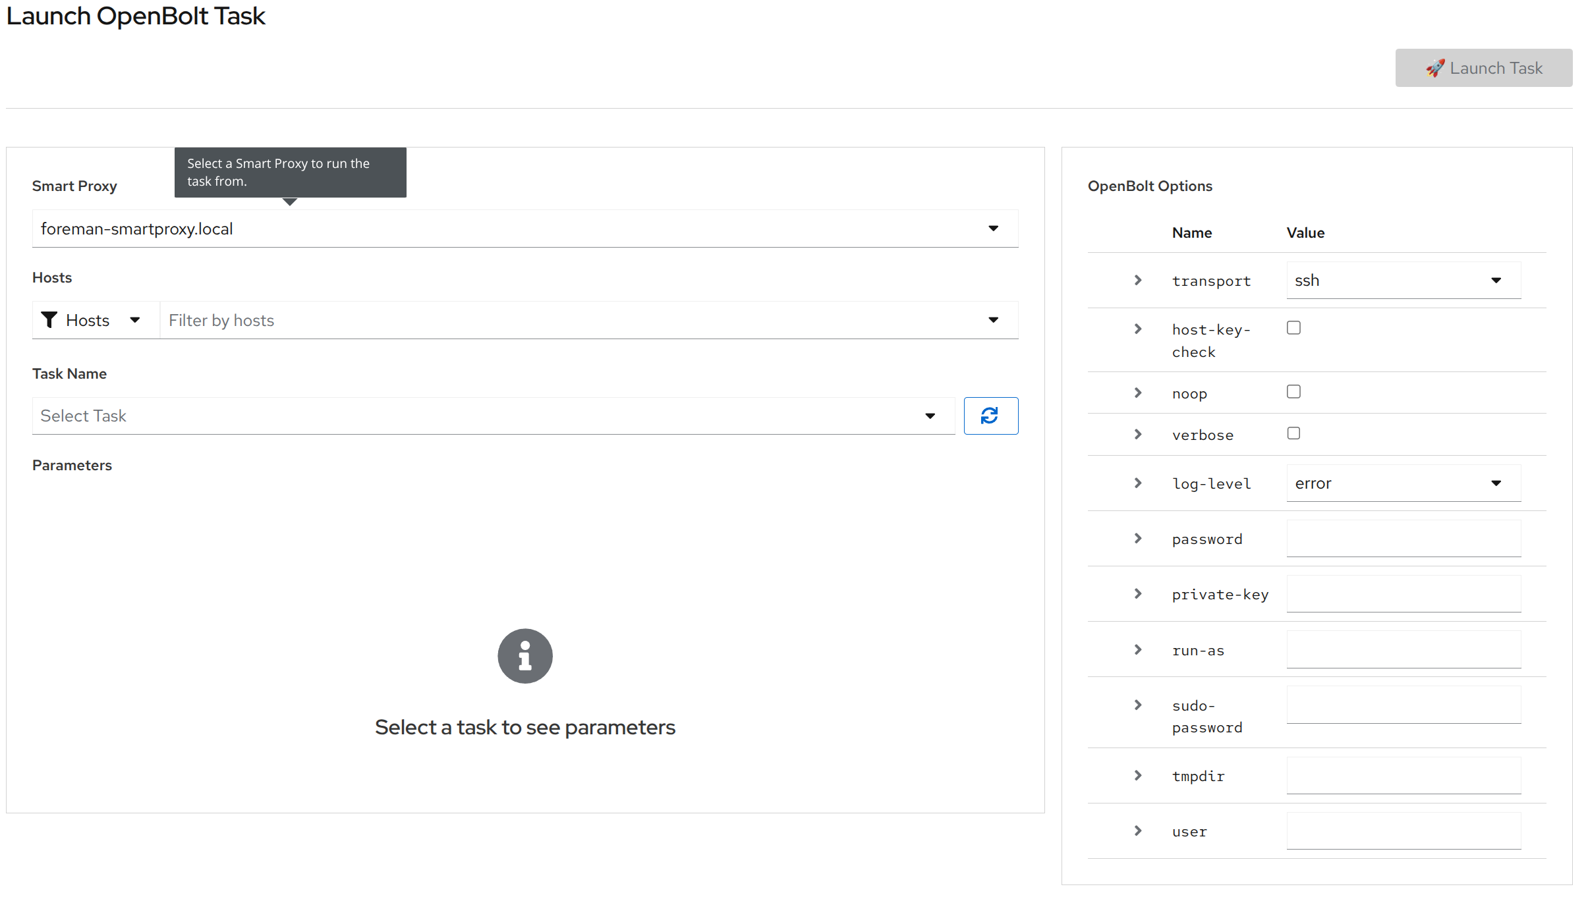Click the Launch Task button
This screenshot has height=897, width=1588.
point(1483,68)
